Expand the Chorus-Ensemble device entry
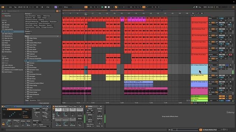The width and height of the screenshot is (236, 132). (x=26, y=59)
